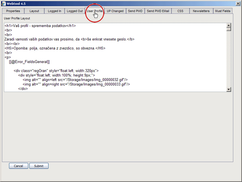Click the Webtool 4.5 window title text
Image resolution: width=242 pixels, height=182 pixels.
(x=16, y=3)
